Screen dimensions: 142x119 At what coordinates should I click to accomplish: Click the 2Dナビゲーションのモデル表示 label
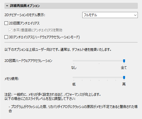tap(25, 15)
